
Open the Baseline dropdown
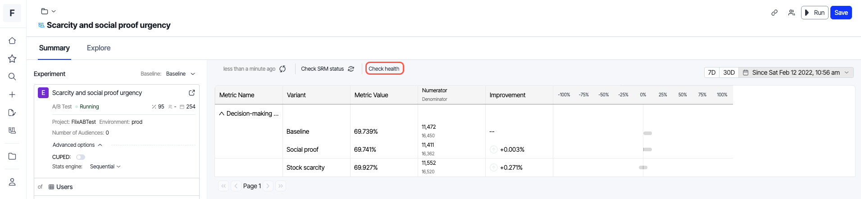[180, 74]
